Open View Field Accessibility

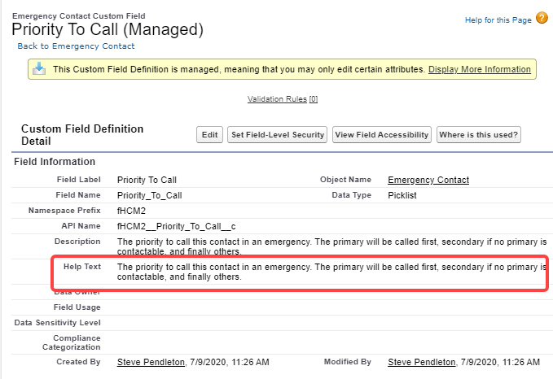[382, 135]
